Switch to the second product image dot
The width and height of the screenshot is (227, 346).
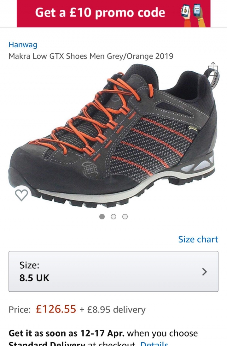click(x=113, y=217)
